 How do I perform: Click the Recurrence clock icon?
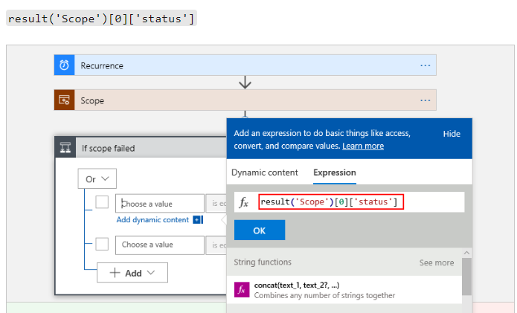pyautogui.click(x=64, y=65)
